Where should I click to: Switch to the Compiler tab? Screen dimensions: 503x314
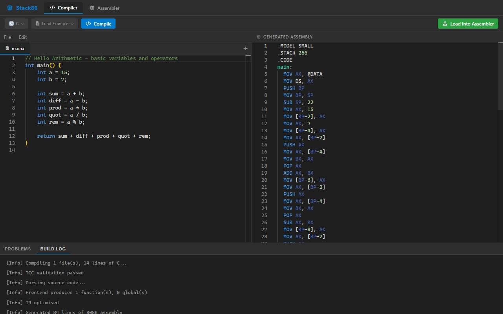click(63, 8)
